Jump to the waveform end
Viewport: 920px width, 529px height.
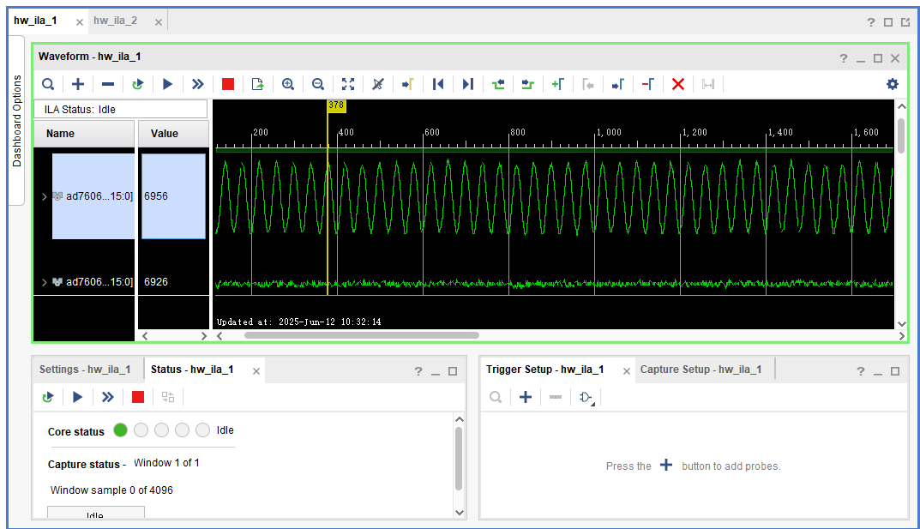pos(467,85)
